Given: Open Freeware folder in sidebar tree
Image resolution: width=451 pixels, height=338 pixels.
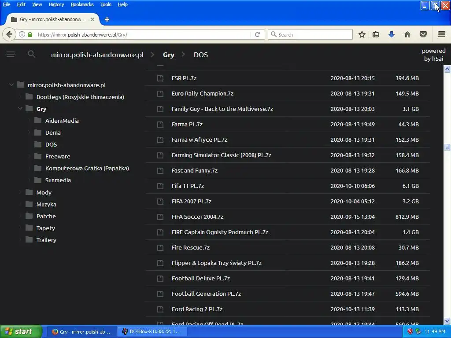Looking at the screenshot, I should pyautogui.click(x=58, y=156).
